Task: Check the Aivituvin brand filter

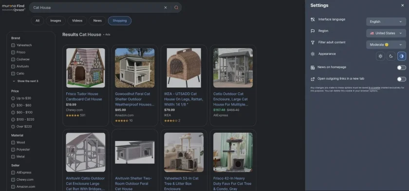Action: pos(13,67)
